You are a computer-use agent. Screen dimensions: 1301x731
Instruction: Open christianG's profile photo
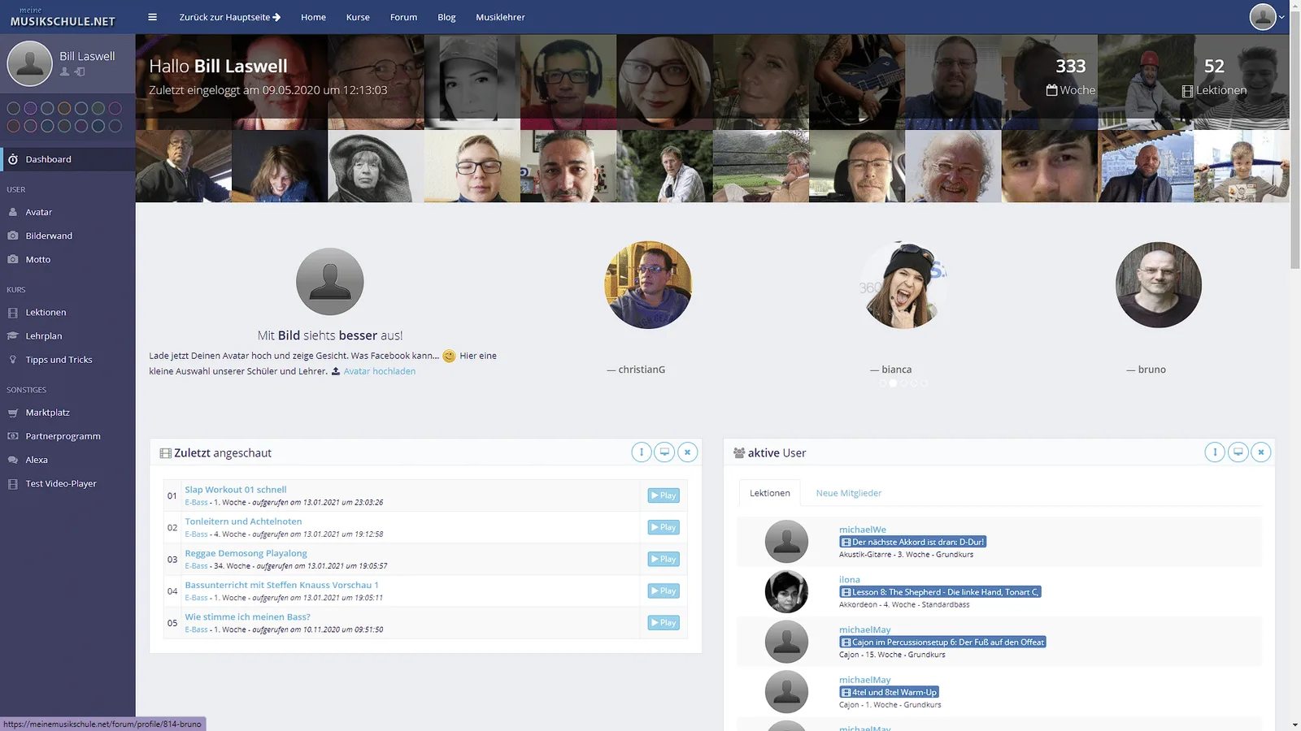tap(648, 285)
